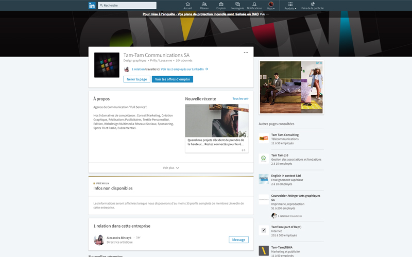Open Voir les 2 employés sur LinkedIn

[x=184, y=69]
